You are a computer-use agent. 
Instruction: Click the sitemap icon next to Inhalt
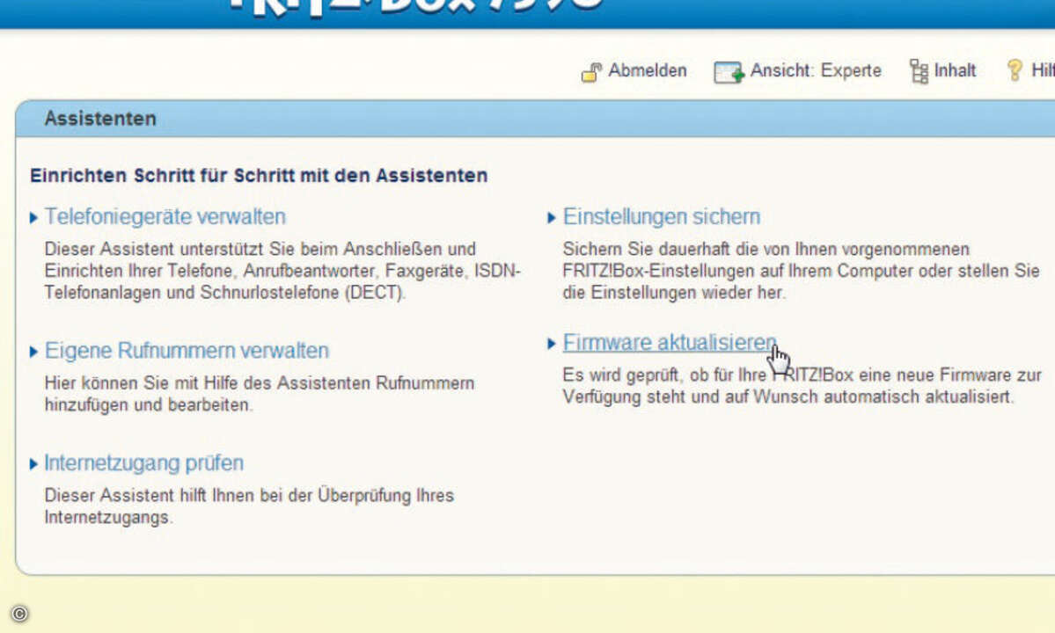point(919,70)
